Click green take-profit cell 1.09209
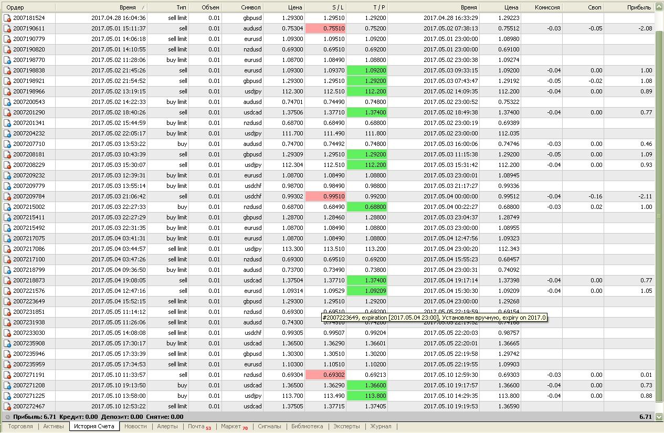Viewport: 664px width, 433px height. 367,291
